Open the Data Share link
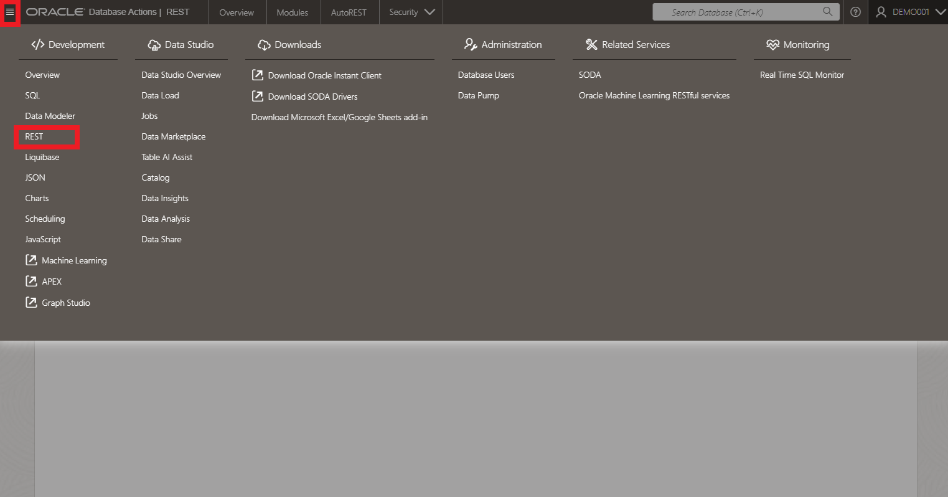Screen dimensions: 948x497 pyautogui.click(x=161, y=239)
